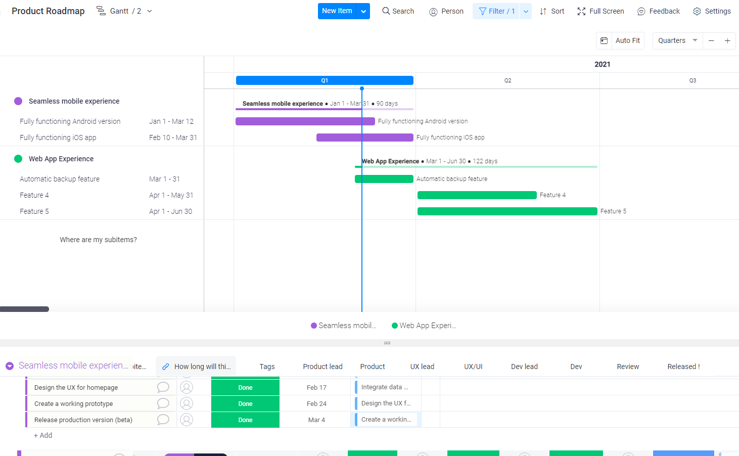Click the Fully functioning iOS app bar

(364, 138)
